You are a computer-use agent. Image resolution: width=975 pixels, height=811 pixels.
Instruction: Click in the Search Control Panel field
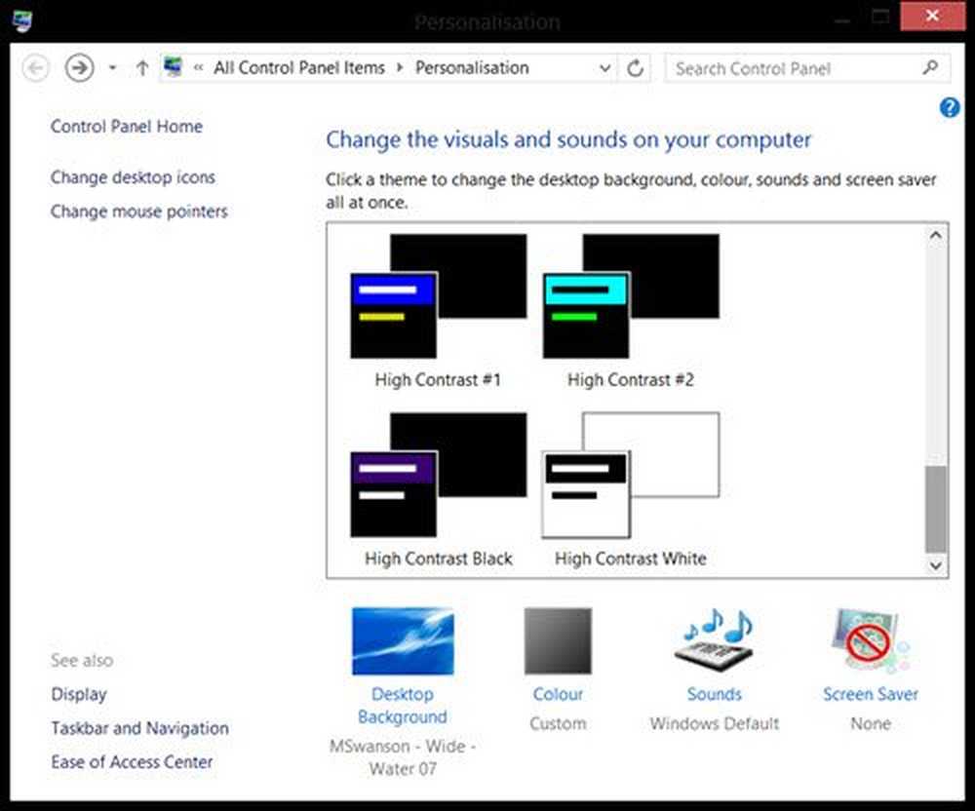tap(792, 68)
